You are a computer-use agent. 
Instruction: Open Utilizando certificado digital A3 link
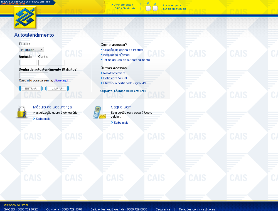coord(124,83)
